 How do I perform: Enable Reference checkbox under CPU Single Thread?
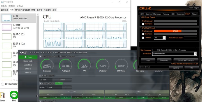pos(143,24)
